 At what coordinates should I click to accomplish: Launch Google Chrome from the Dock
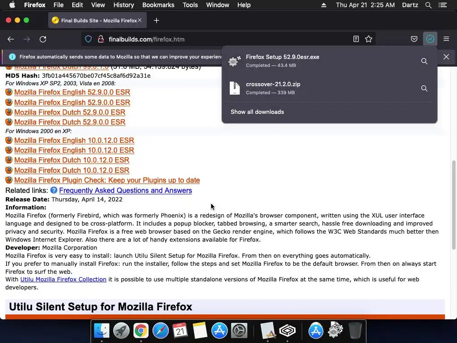point(141,330)
